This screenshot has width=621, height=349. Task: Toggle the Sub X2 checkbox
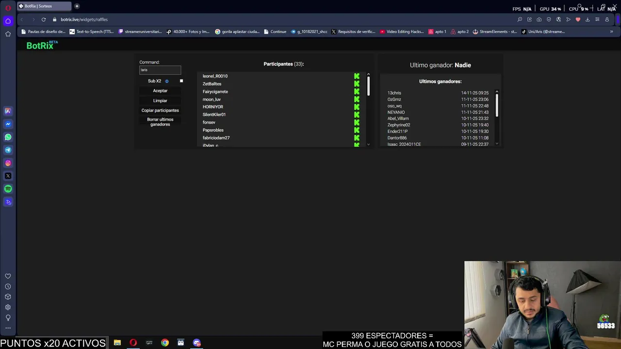pyautogui.click(x=181, y=81)
